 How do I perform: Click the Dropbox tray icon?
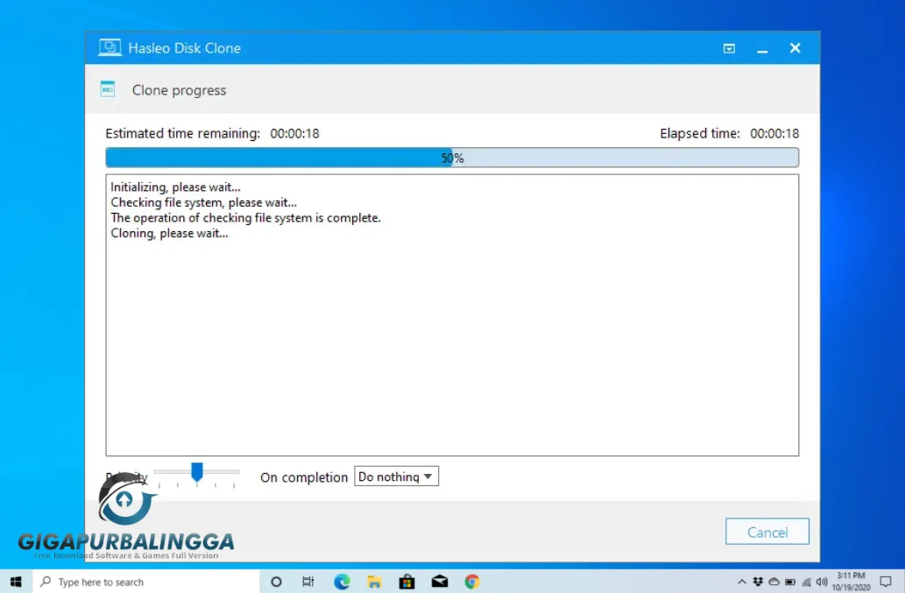pos(758,582)
